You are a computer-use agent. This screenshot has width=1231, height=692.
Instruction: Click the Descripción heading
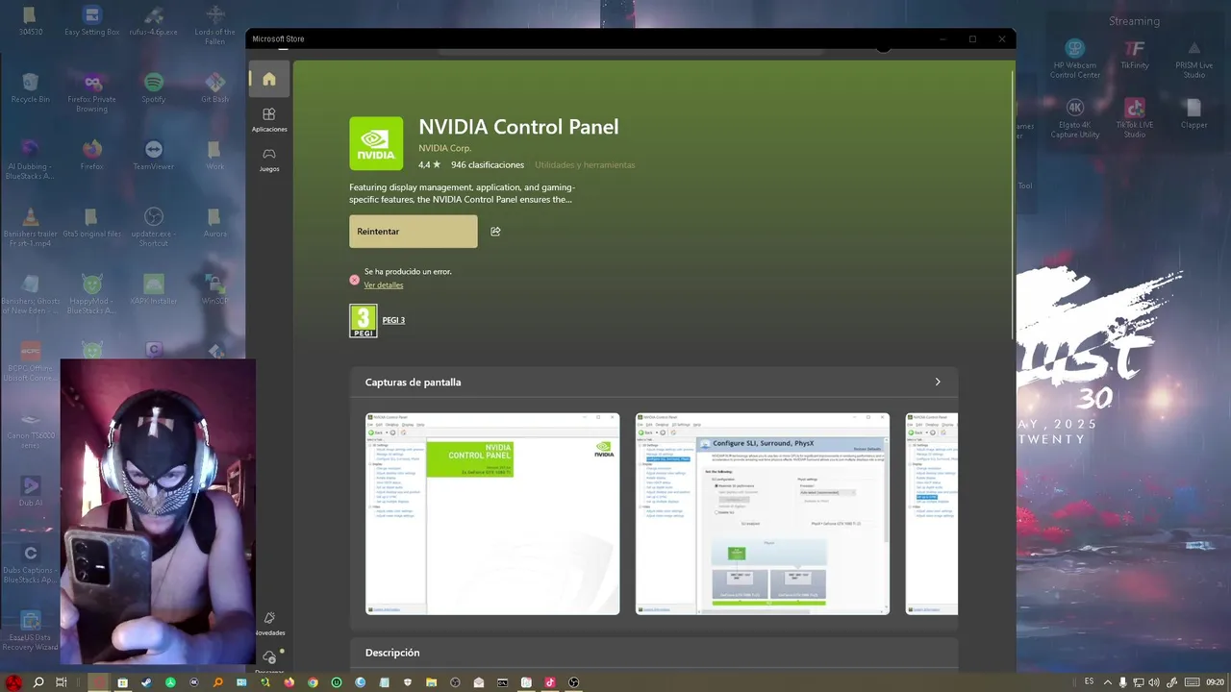(392, 653)
